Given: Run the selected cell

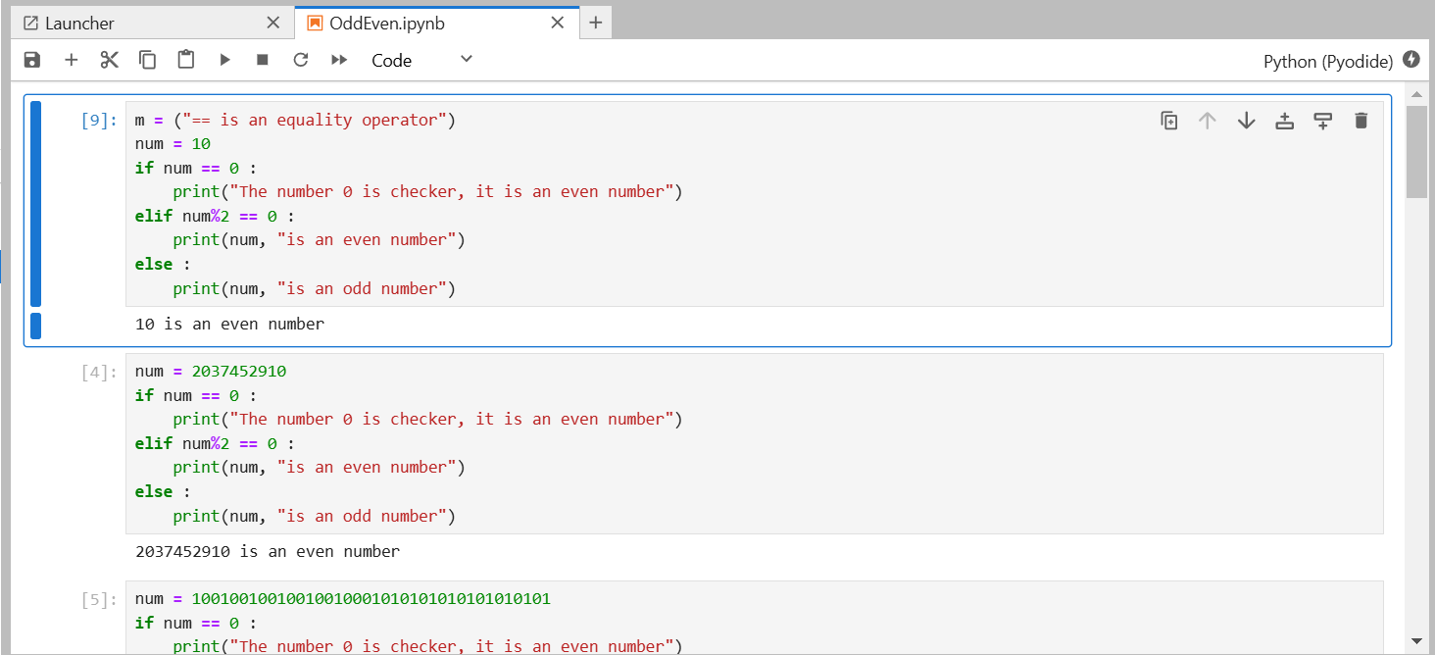Looking at the screenshot, I should click(x=224, y=60).
